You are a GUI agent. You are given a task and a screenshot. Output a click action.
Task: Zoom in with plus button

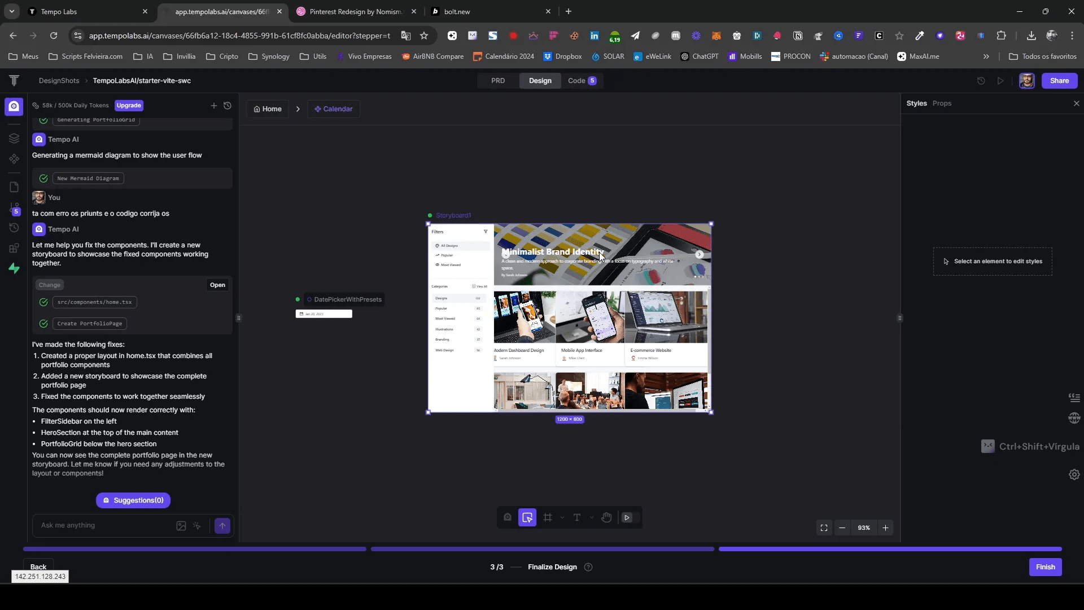point(885,528)
